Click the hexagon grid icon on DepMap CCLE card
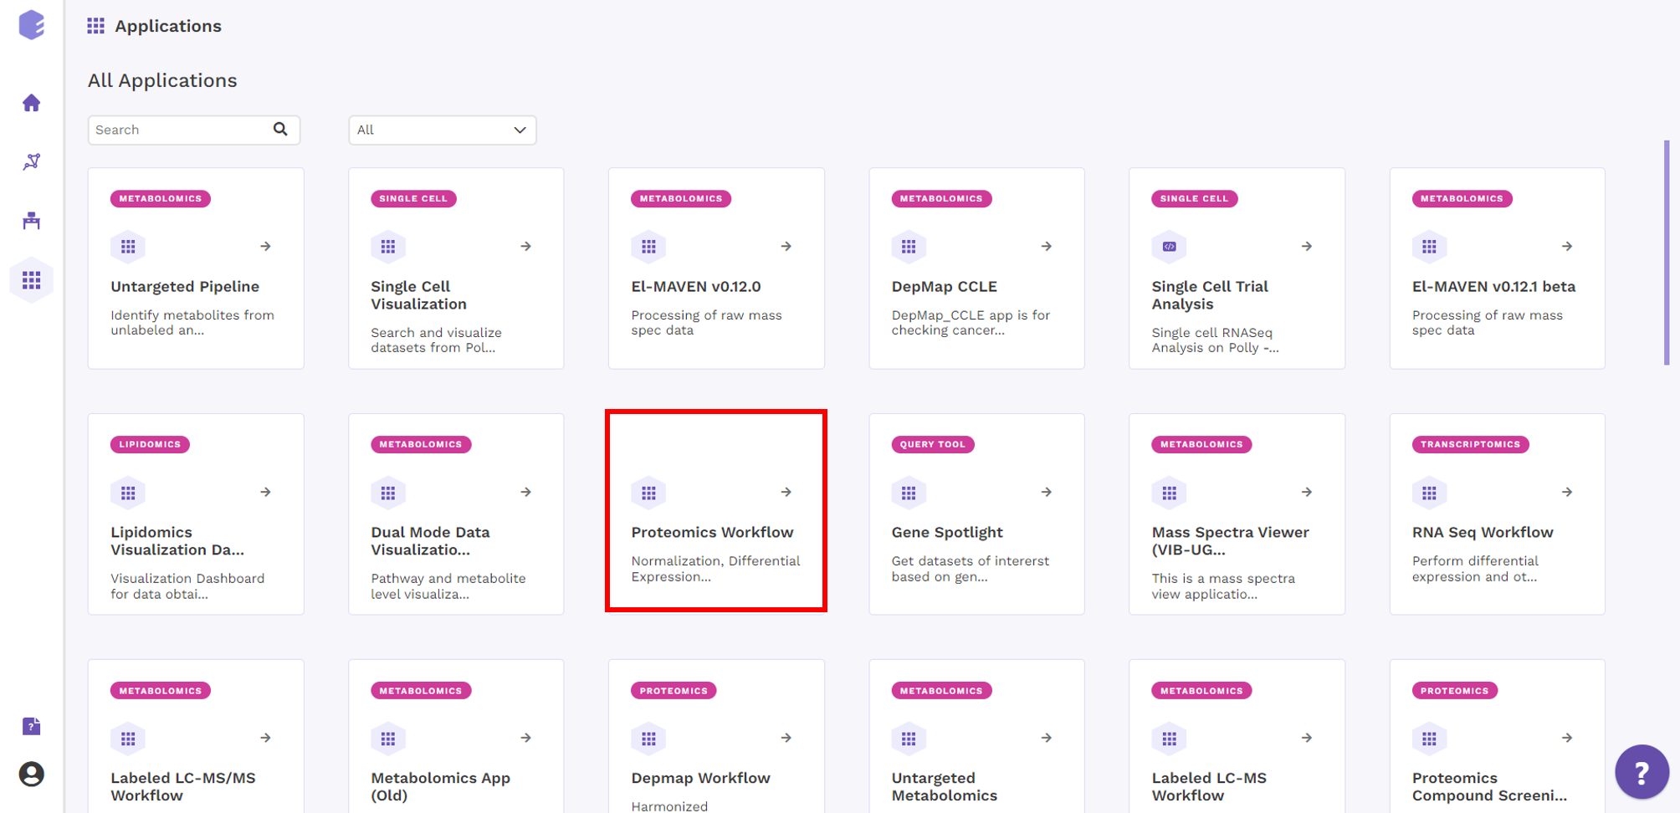The image size is (1680, 813). click(909, 246)
